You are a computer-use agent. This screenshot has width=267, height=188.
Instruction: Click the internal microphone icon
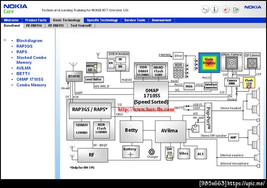(258, 166)
